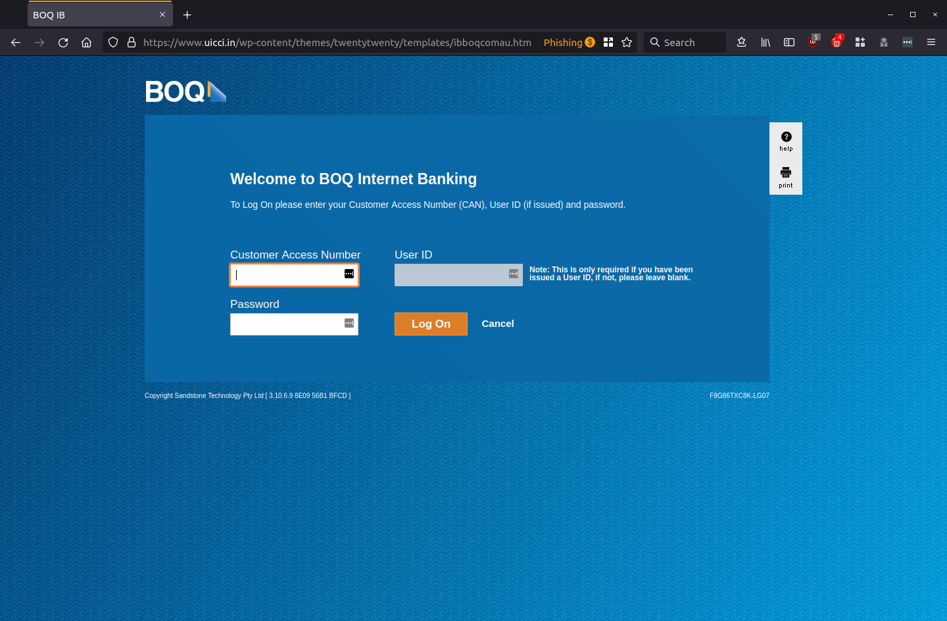The image size is (947, 621).
Task: Click the Log On button
Action: click(x=431, y=324)
